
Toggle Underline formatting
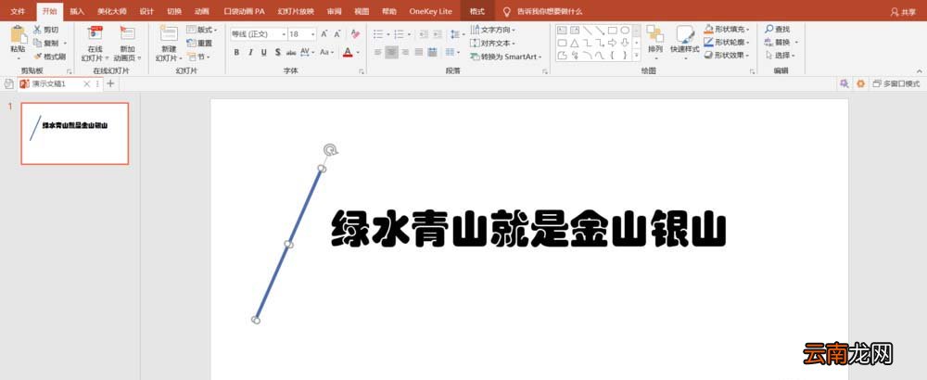[263, 53]
